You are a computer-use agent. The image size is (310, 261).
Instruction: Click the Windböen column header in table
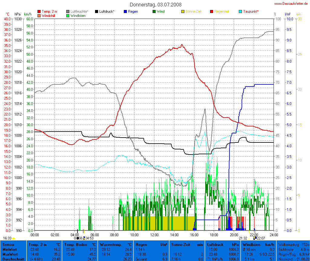(x=251, y=244)
